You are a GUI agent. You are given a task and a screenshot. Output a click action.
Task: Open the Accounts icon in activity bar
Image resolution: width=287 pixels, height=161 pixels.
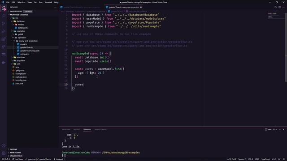pos(4,145)
